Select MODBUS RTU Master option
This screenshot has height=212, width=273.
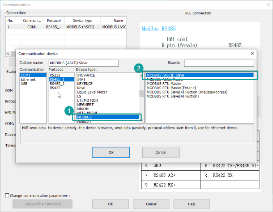tap(164, 84)
